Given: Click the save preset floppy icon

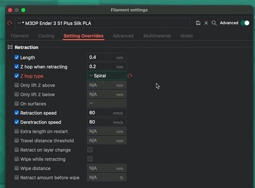Looking at the screenshot, I should coord(198,23).
